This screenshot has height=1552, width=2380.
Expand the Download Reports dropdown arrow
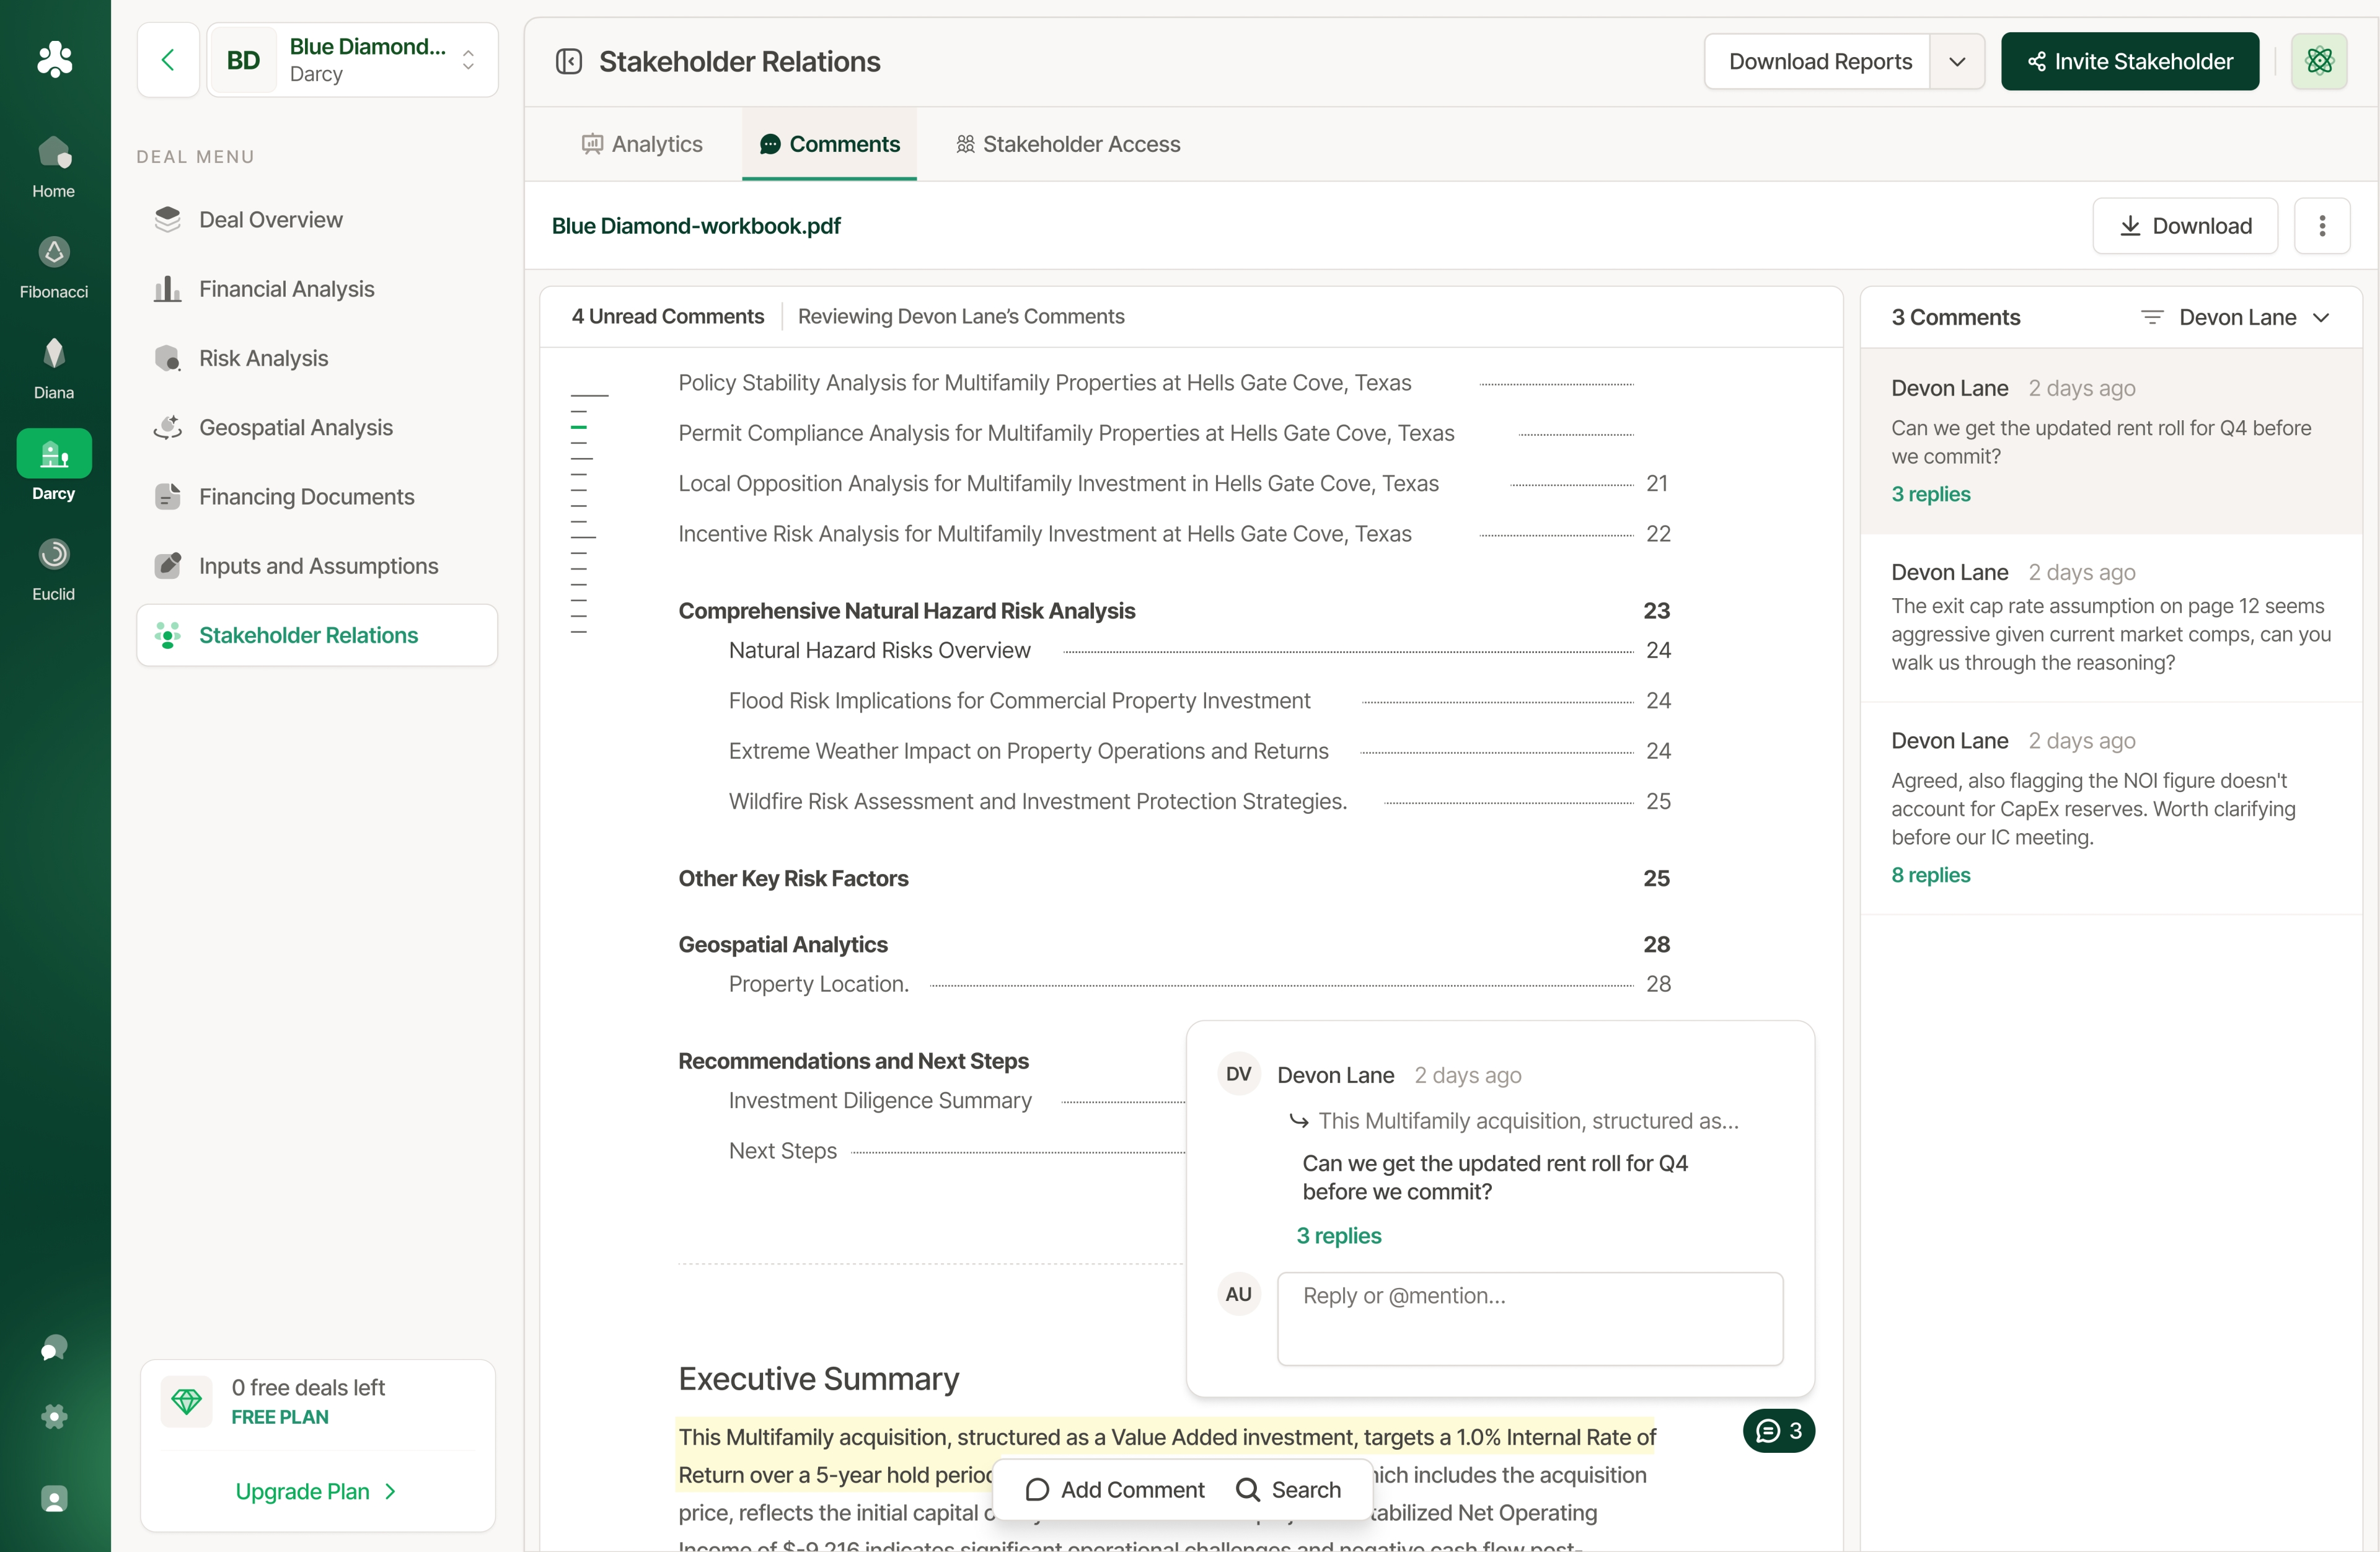pos(1956,62)
